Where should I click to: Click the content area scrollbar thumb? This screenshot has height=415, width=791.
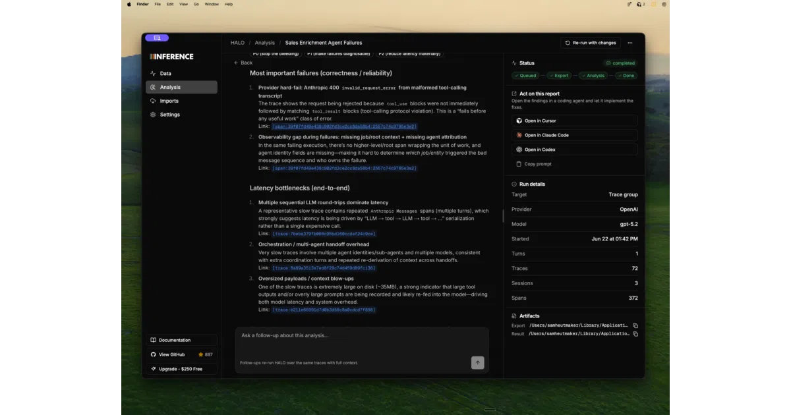click(x=503, y=215)
